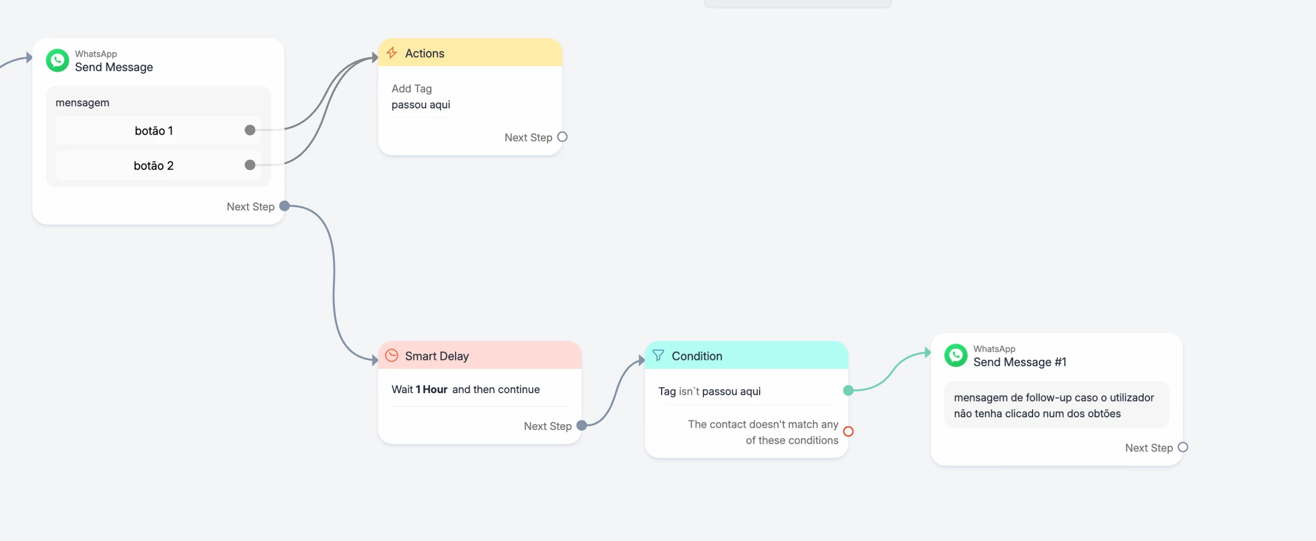
Task: Select the botão 1 button
Action: click(x=153, y=131)
